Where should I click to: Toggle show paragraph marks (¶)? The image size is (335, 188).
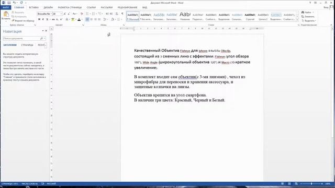[122, 14]
